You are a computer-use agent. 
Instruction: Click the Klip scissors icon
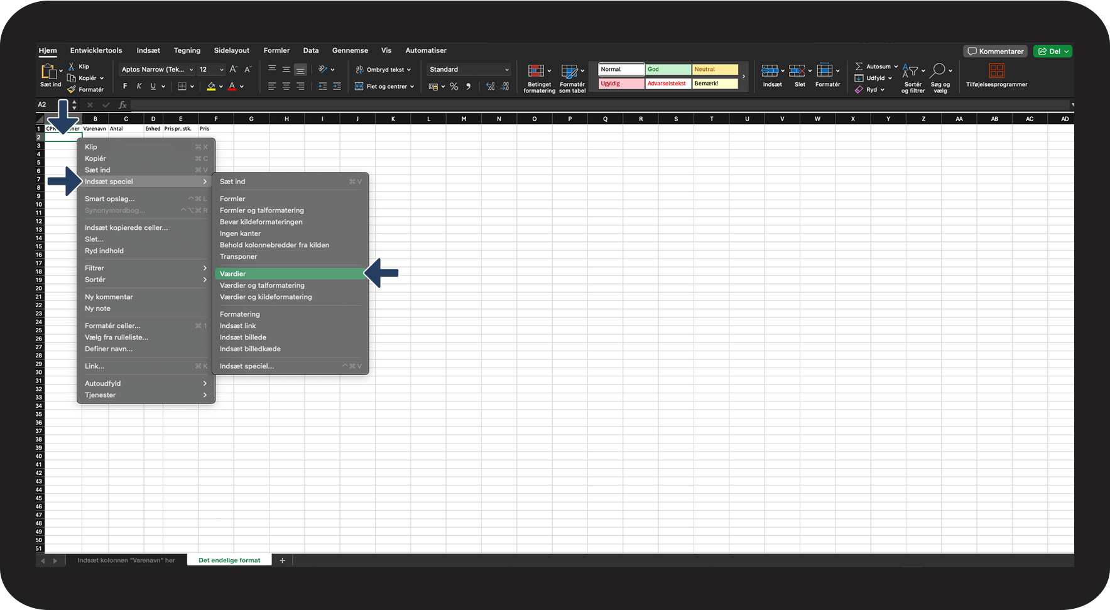[72, 67]
